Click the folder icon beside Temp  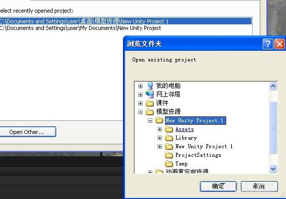[169, 163]
